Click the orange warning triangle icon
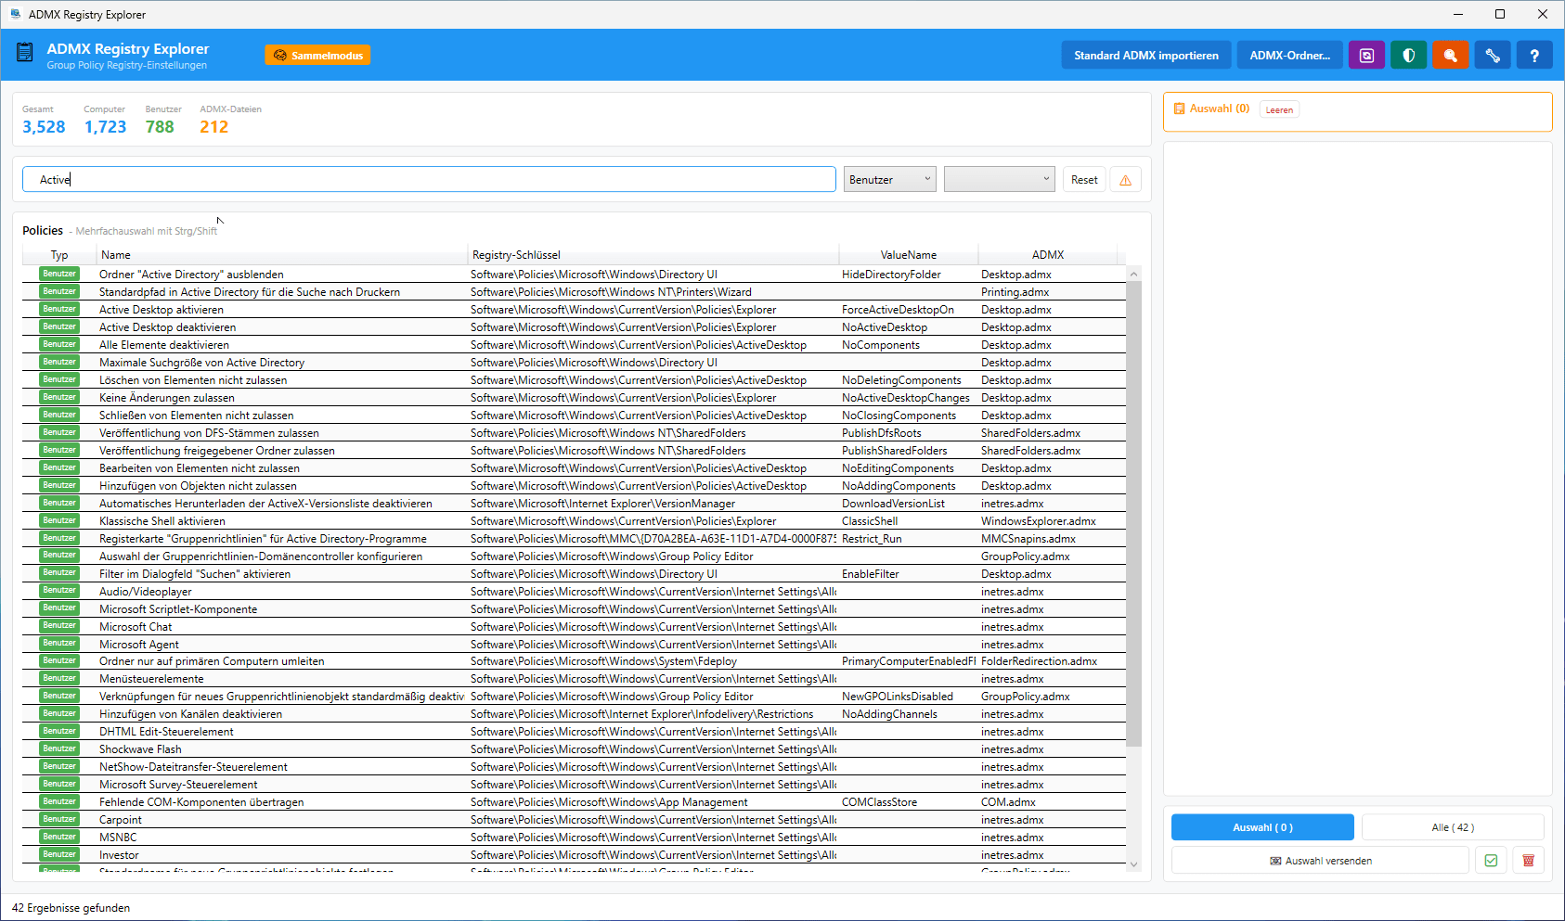 1126,180
